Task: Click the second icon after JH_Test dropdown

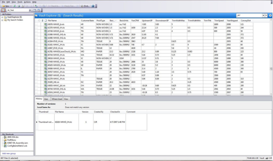Action: coord(38,10)
